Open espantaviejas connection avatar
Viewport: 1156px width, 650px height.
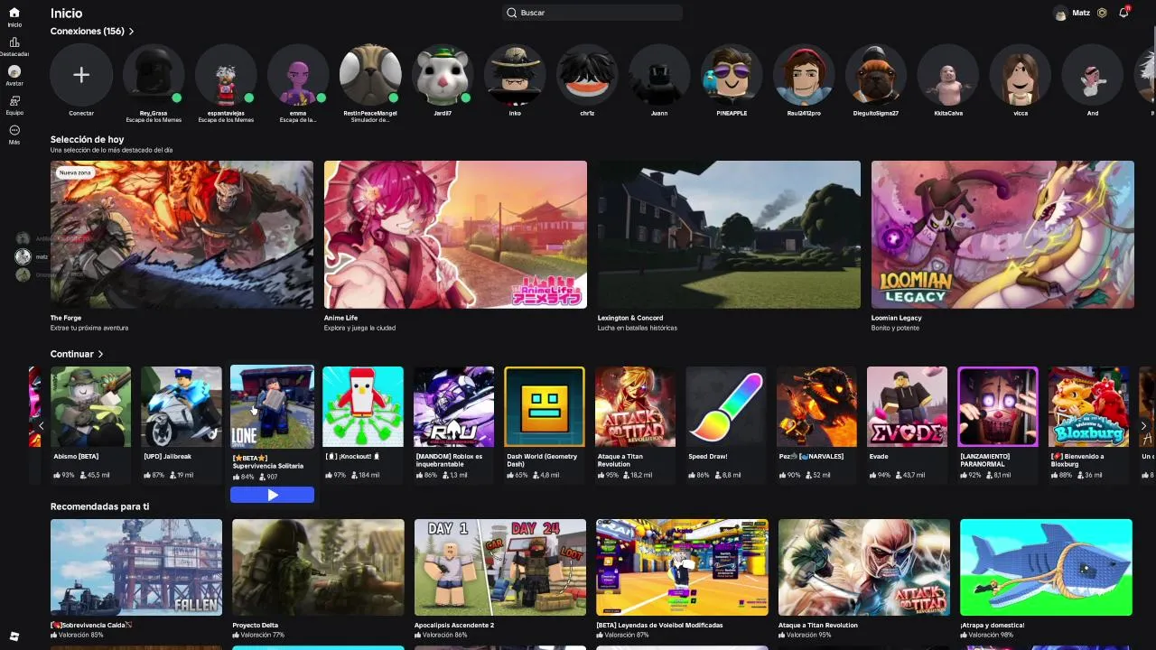[226, 75]
